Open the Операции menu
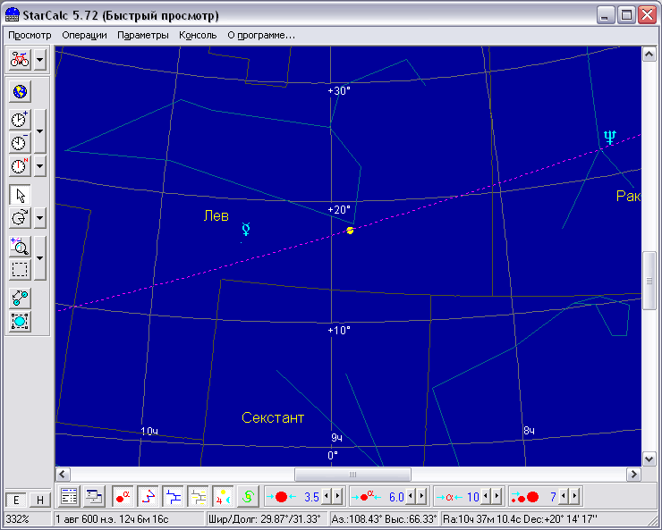Viewport: 662px width, 530px height. (84, 36)
